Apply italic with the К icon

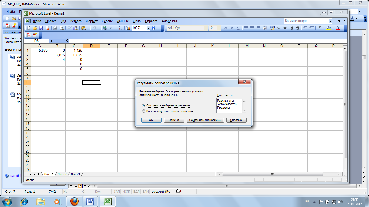tap(232, 28)
